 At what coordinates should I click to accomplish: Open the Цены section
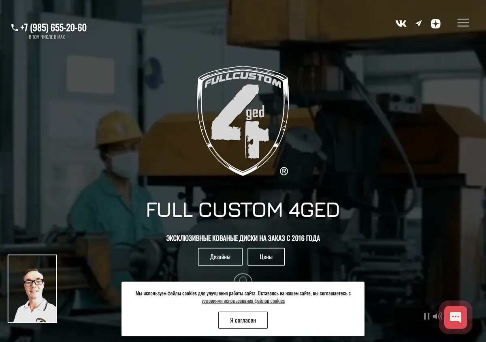click(266, 256)
